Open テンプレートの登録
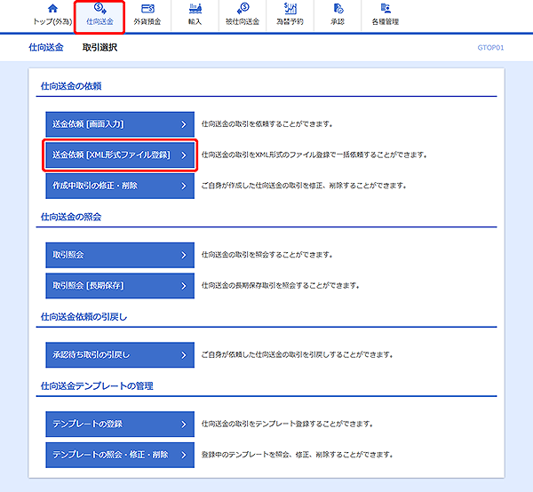Image resolution: width=533 pixels, height=492 pixels. (120, 424)
